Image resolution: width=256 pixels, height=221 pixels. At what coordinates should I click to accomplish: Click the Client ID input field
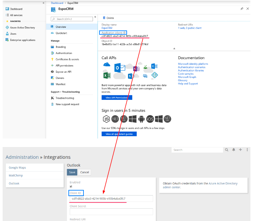111,199
